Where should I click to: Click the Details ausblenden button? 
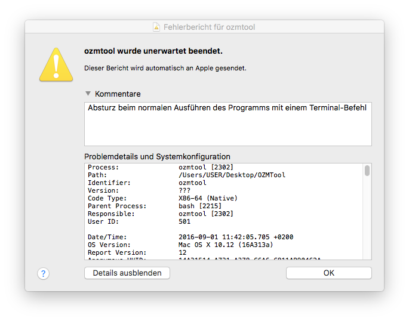pyautogui.click(x=127, y=273)
